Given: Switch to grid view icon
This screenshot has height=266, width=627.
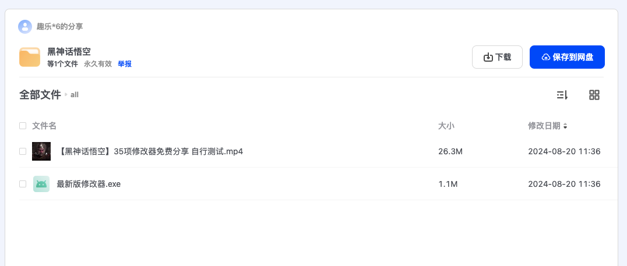Looking at the screenshot, I should (x=594, y=95).
